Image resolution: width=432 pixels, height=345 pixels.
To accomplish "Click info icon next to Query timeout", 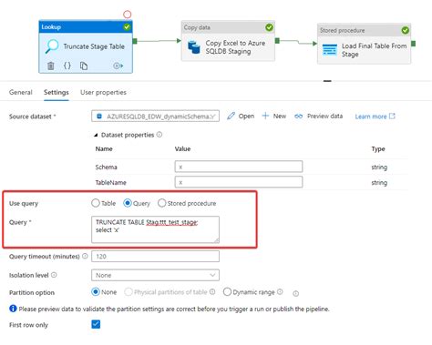I will 85,256.
